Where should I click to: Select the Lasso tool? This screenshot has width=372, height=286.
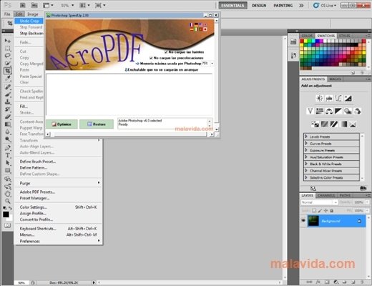(7, 56)
